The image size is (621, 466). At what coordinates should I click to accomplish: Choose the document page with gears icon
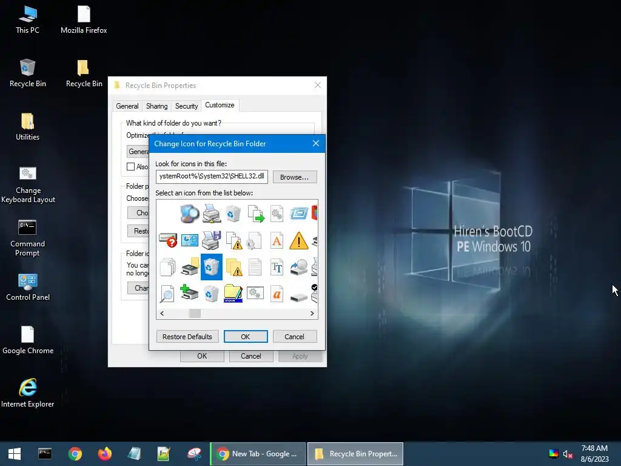pos(277,214)
